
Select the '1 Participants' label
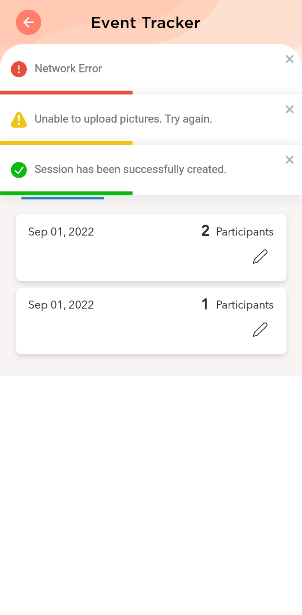tap(237, 305)
